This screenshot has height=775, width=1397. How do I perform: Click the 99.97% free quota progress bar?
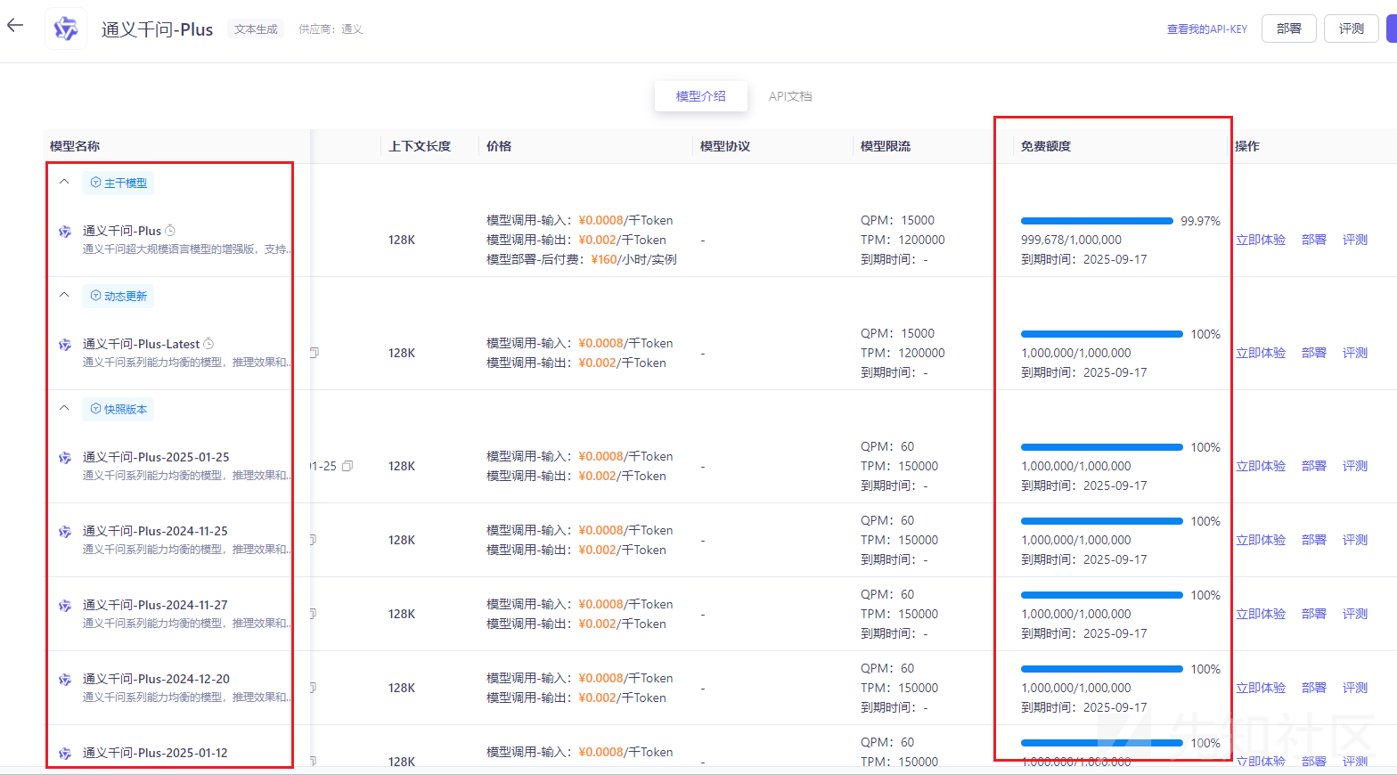1097,221
